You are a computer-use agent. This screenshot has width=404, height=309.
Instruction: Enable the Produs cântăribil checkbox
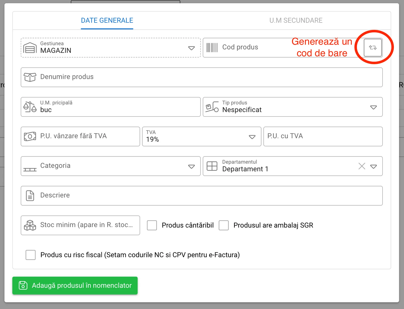pos(152,225)
